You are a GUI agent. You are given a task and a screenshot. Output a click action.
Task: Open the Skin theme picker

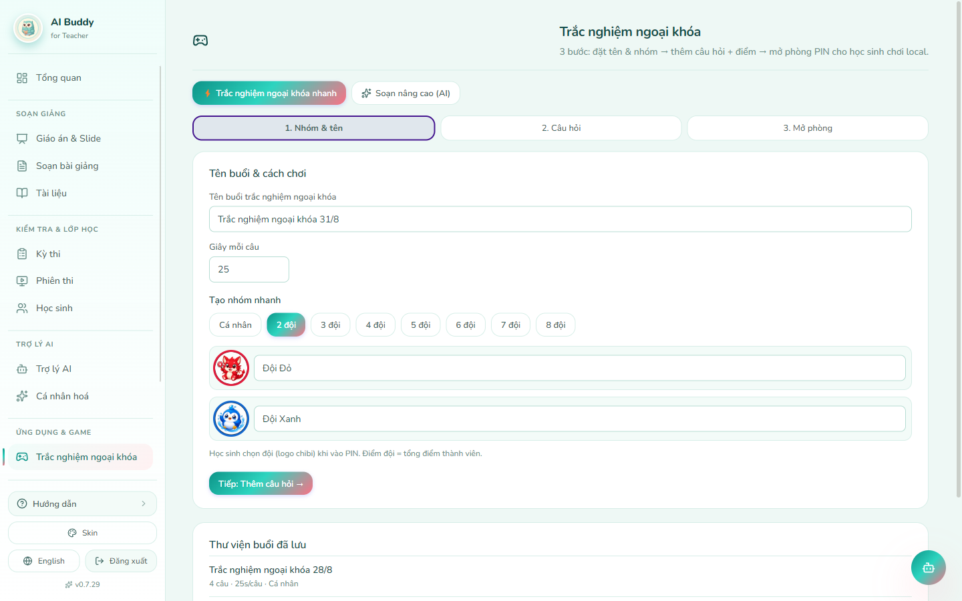[x=82, y=533]
